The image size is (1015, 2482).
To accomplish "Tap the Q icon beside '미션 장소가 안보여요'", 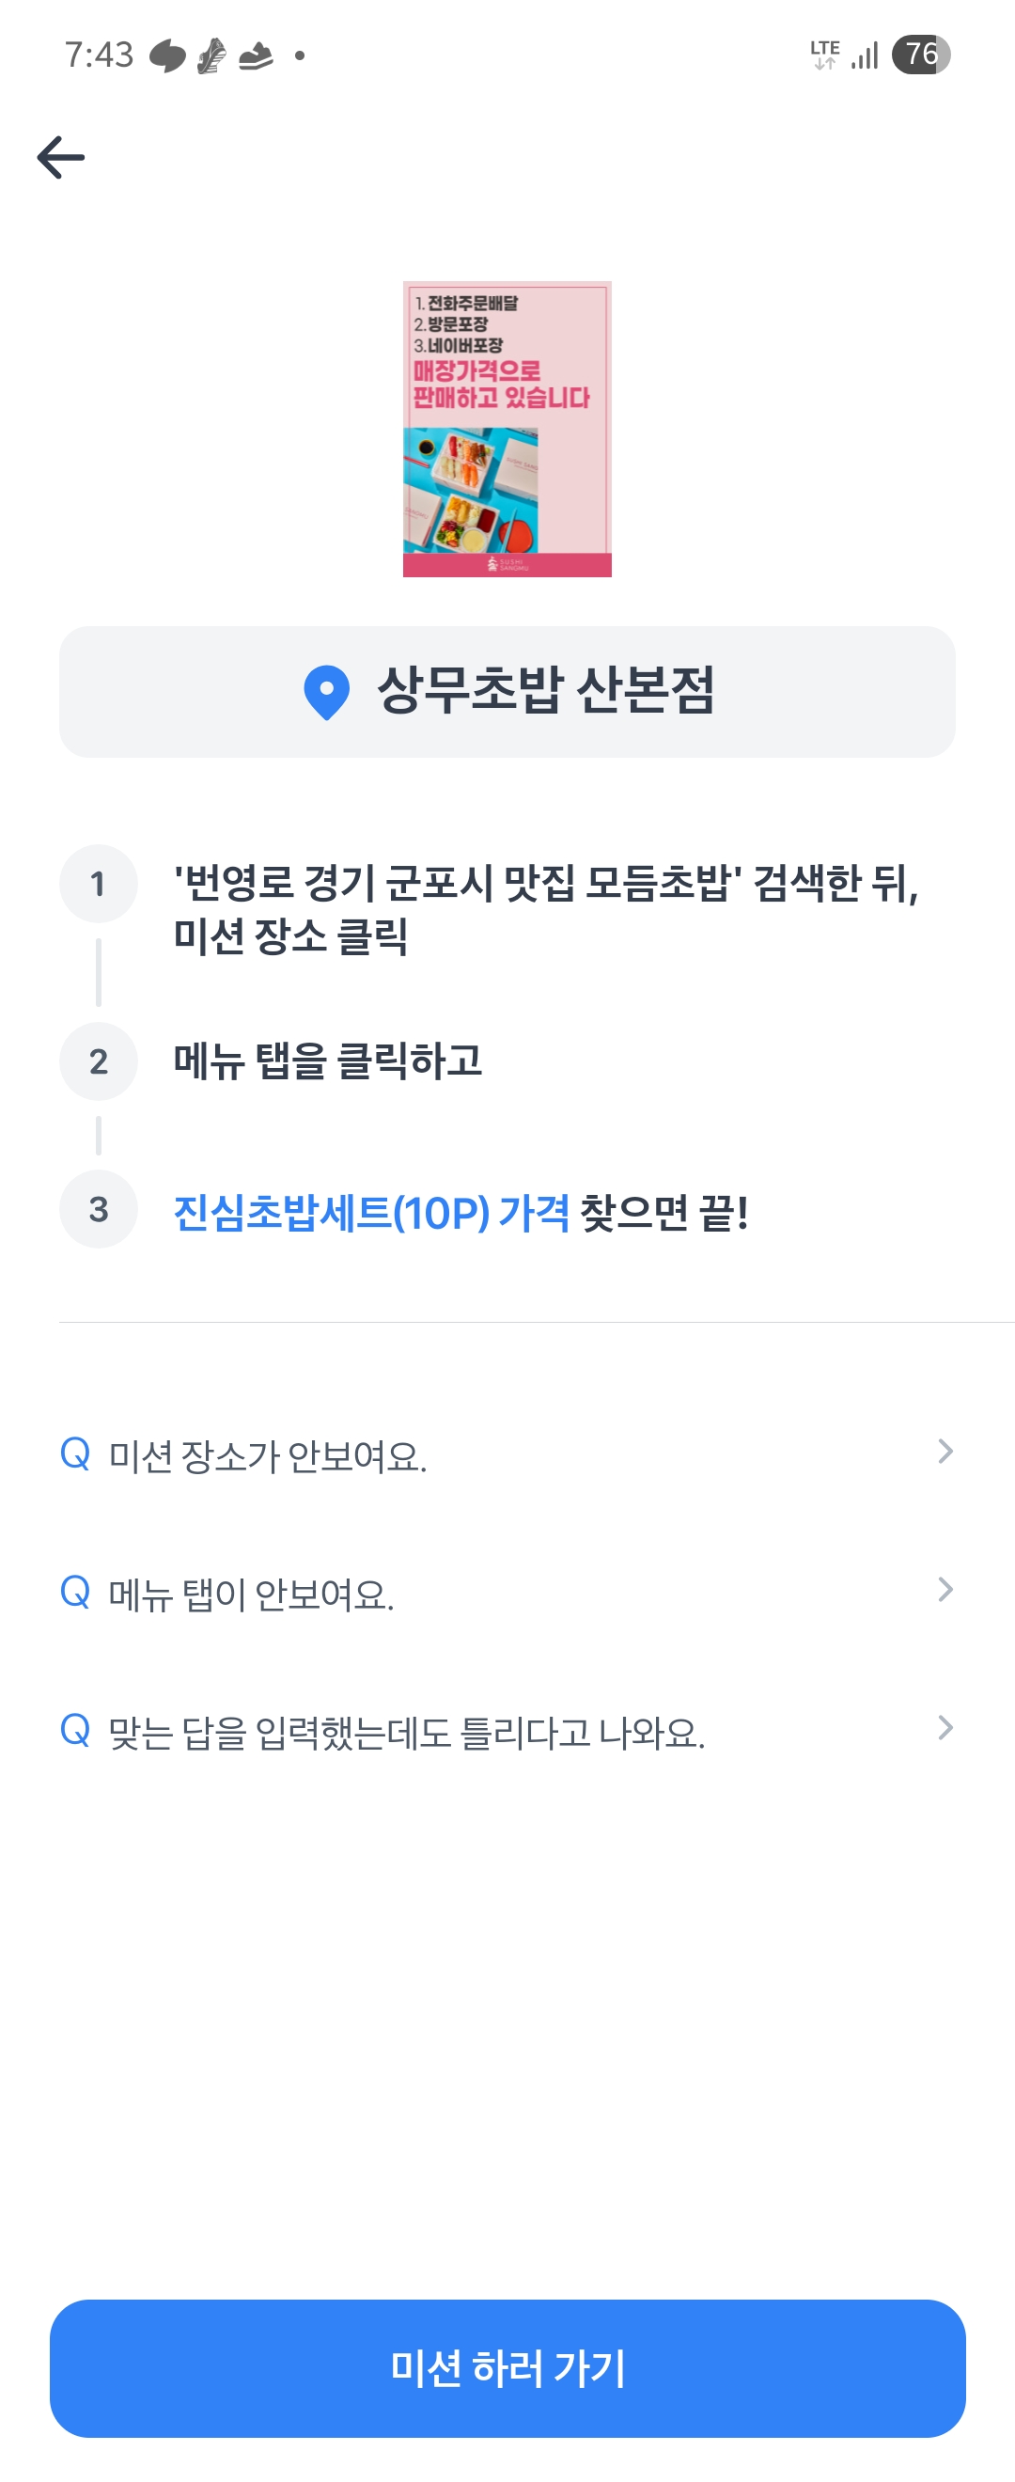I will tap(75, 1453).
